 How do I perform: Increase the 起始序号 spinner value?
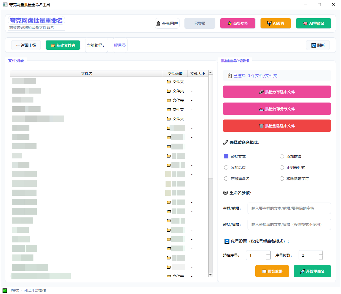268,253
